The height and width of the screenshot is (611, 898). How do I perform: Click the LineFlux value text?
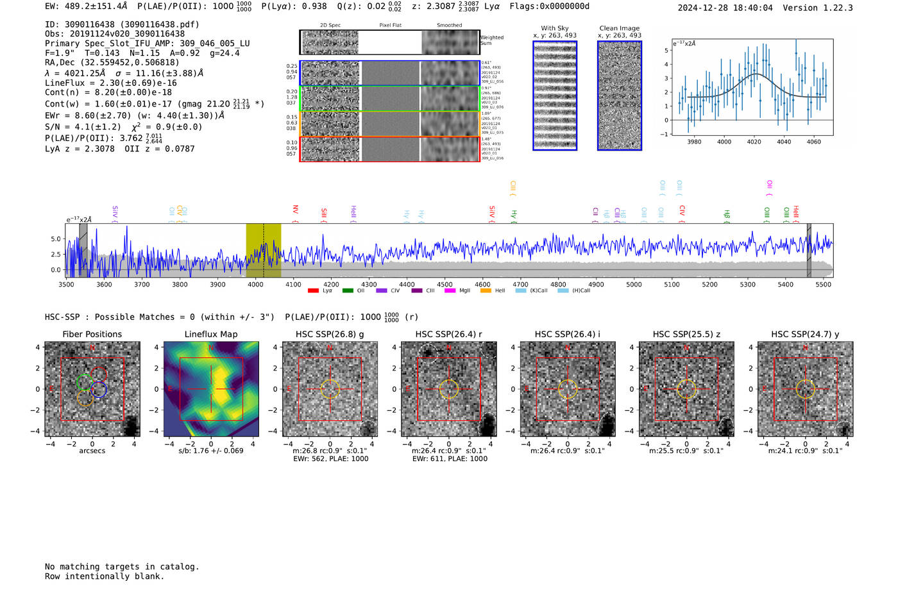tap(111, 83)
